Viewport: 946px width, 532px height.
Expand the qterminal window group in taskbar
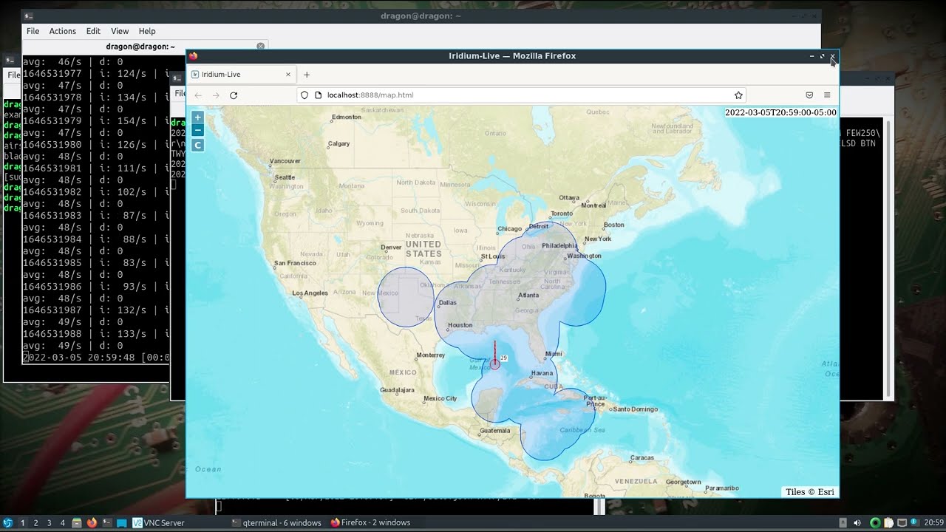tap(276, 523)
